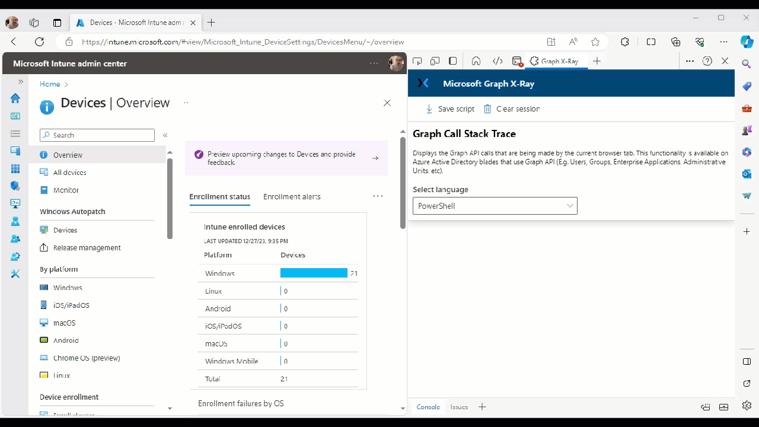This screenshot has height=427, width=759.
Task: Open Edge Copilot sidebar icon
Action: point(747,42)
